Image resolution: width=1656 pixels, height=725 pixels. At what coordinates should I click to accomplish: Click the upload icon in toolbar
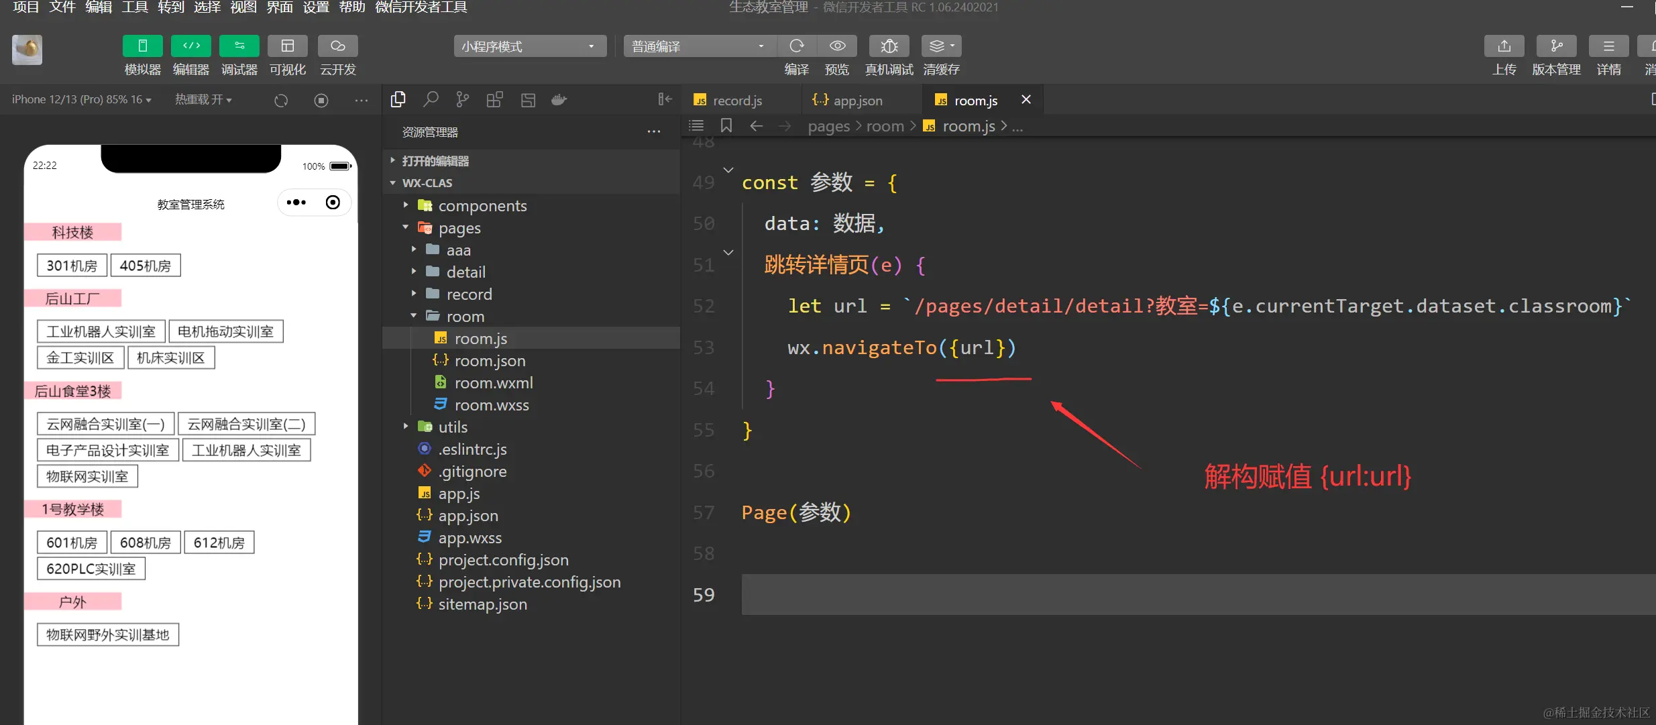[x=1504, y=46]
